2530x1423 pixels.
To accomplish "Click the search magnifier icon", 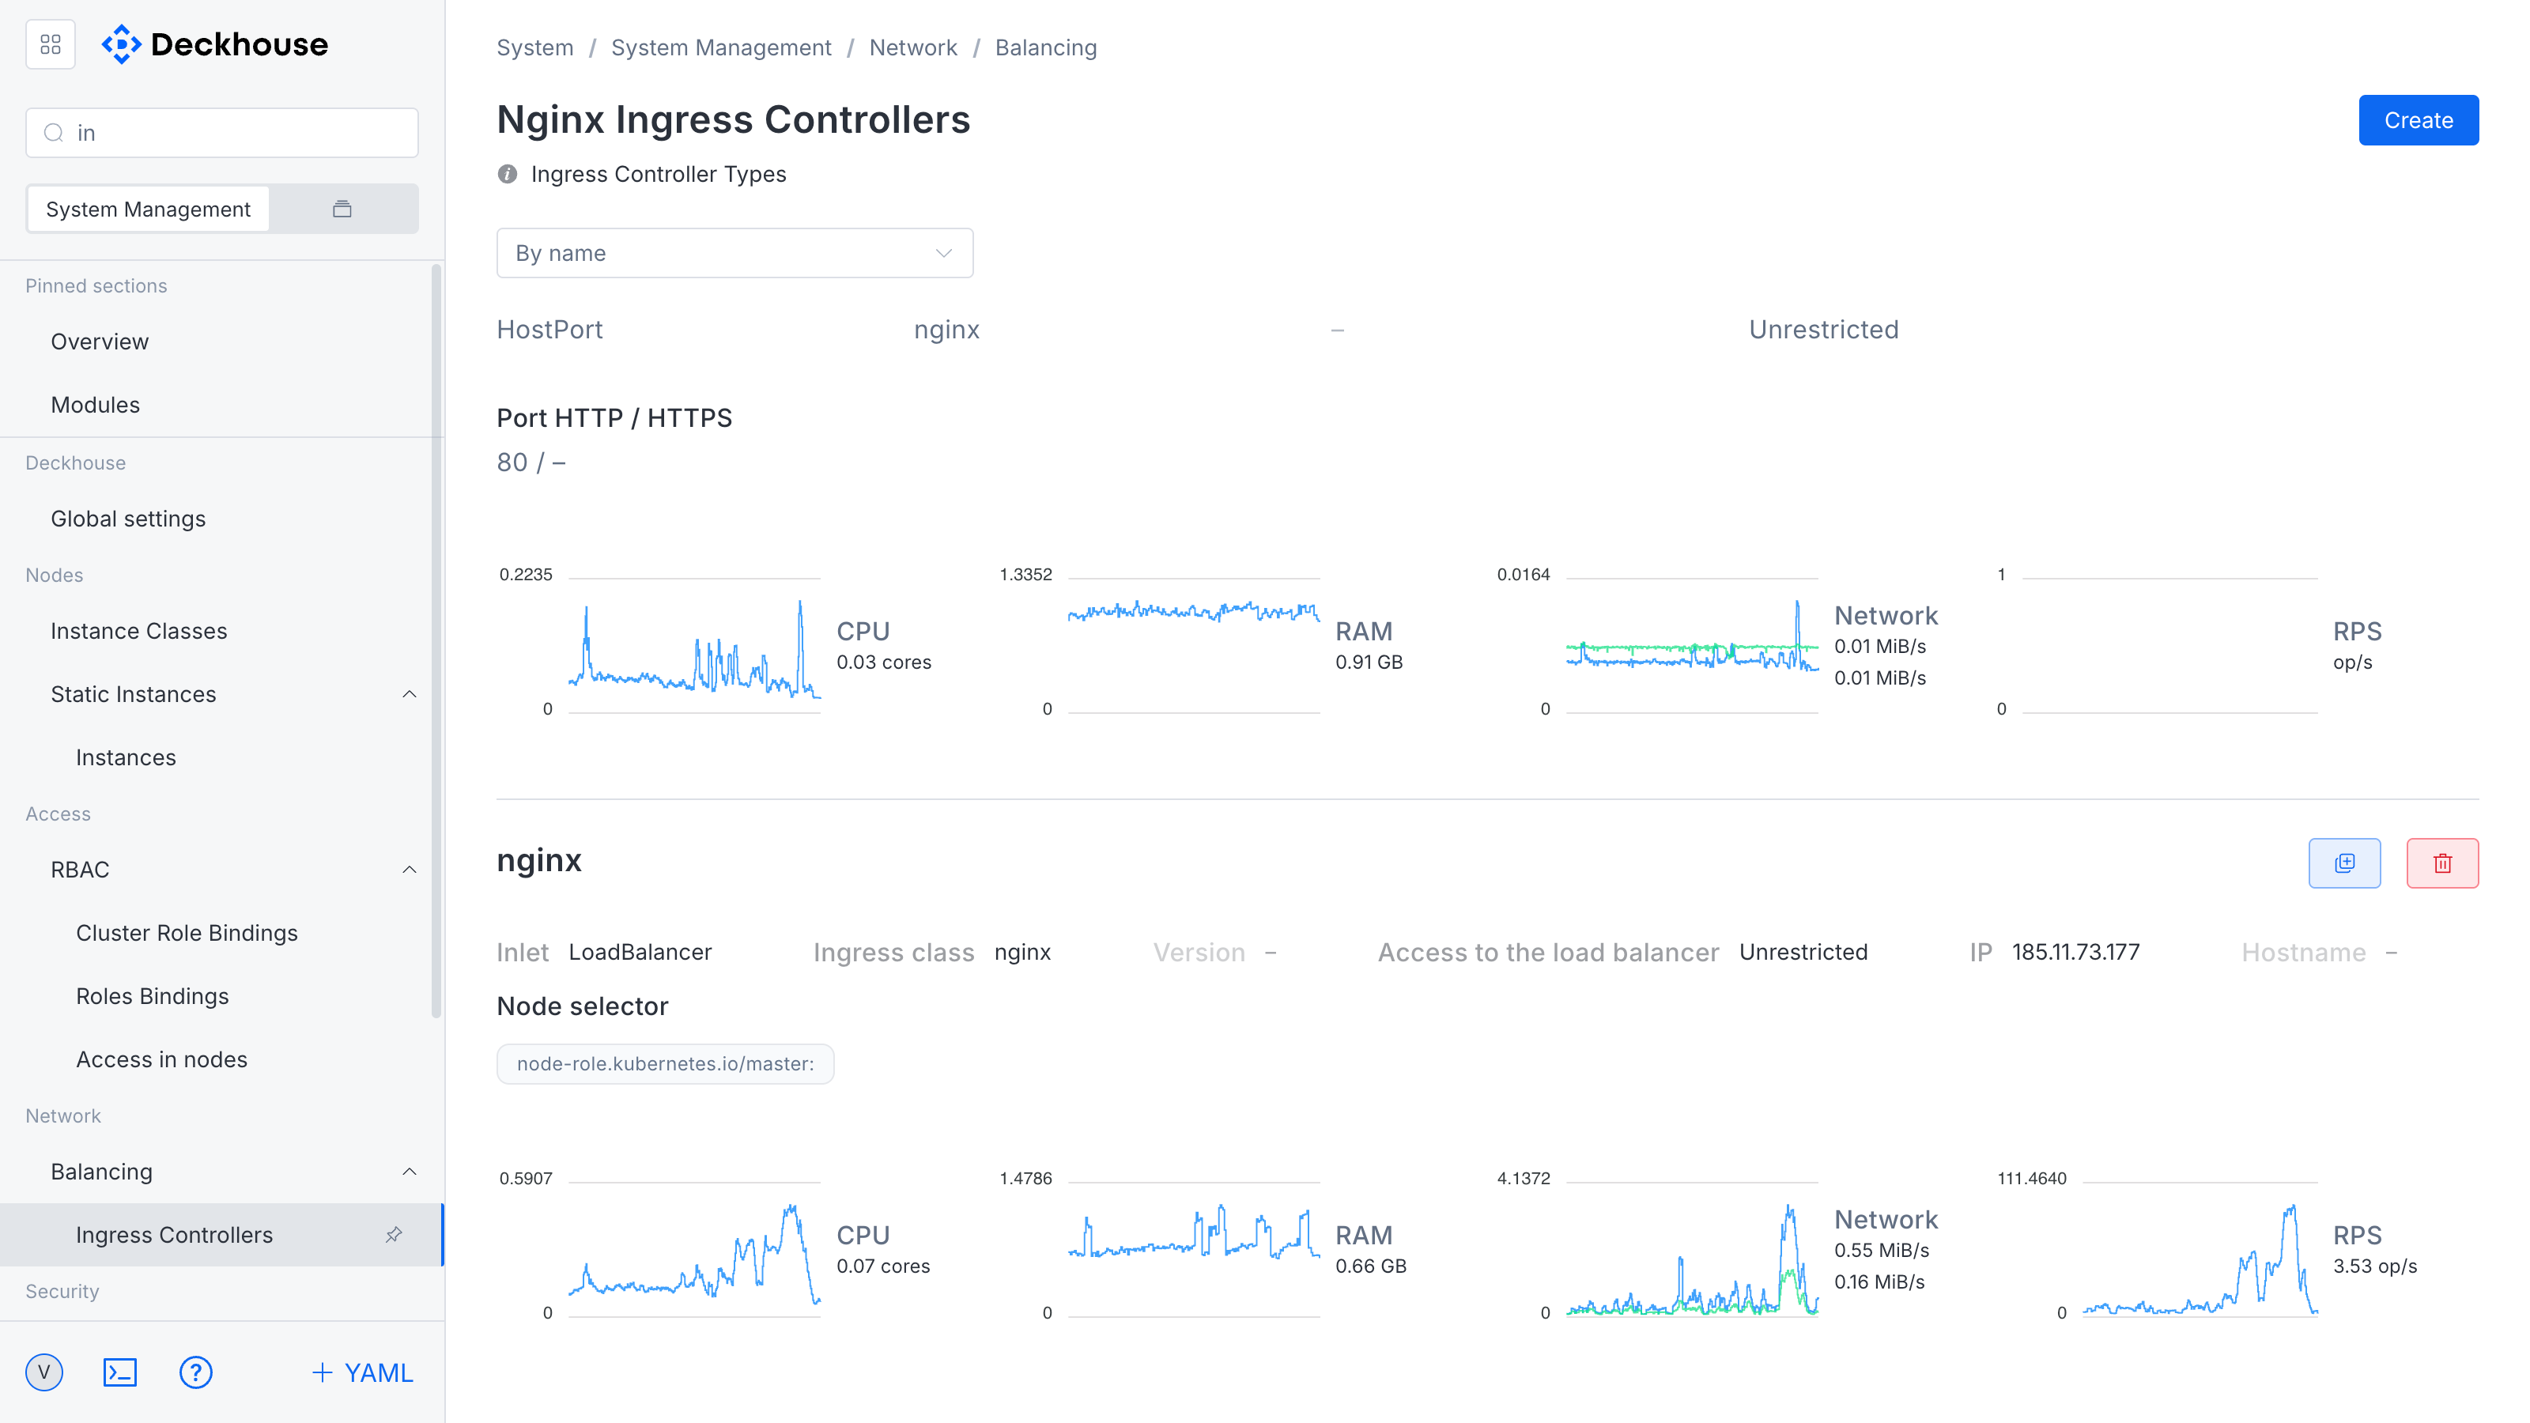I will 54,133.
